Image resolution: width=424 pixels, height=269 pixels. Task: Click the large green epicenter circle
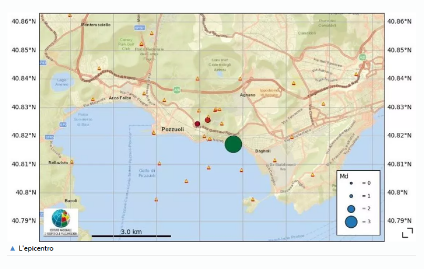coord(233,144)
